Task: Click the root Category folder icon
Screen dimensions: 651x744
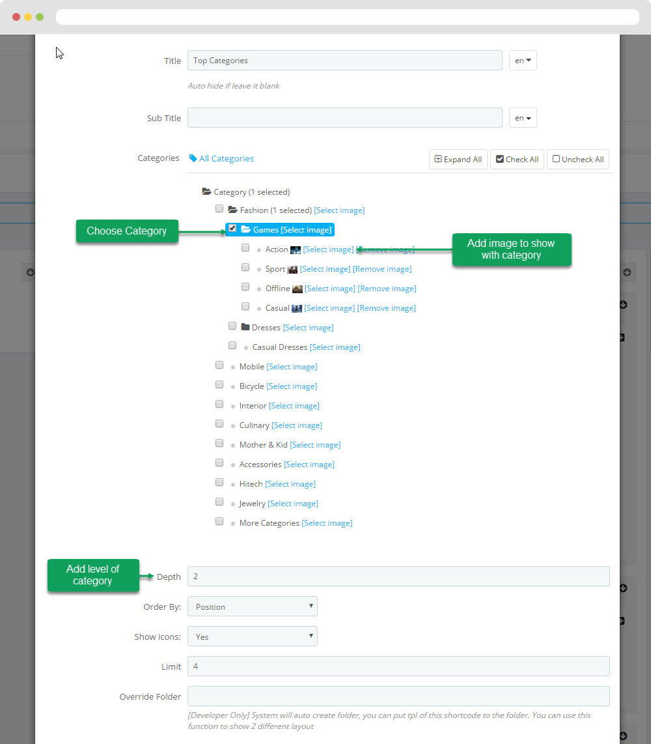Action: [x=206, y=192]
